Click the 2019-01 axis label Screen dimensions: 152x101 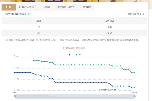pos(14,92)
